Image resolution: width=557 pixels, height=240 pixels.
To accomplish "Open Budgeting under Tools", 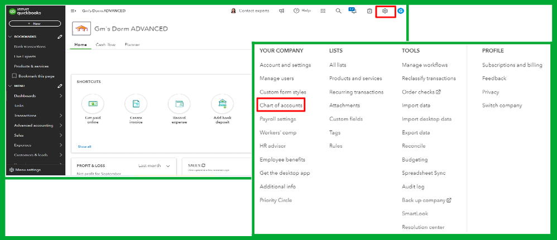I will click(415, 159).
